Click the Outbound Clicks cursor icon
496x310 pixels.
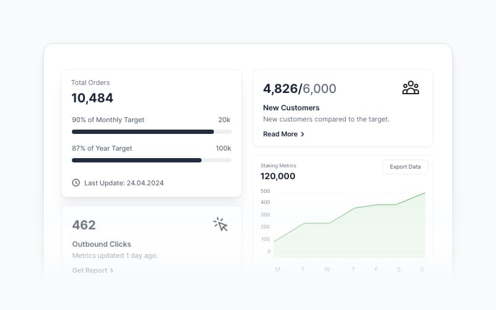click(221, 224)
